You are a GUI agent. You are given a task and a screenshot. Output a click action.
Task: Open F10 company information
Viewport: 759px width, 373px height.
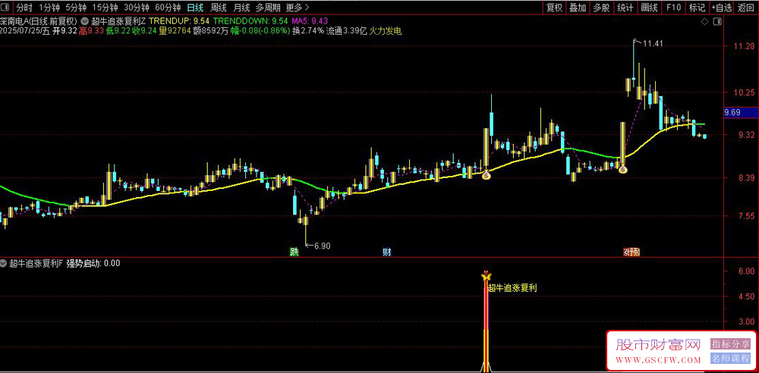coord(673,8)
